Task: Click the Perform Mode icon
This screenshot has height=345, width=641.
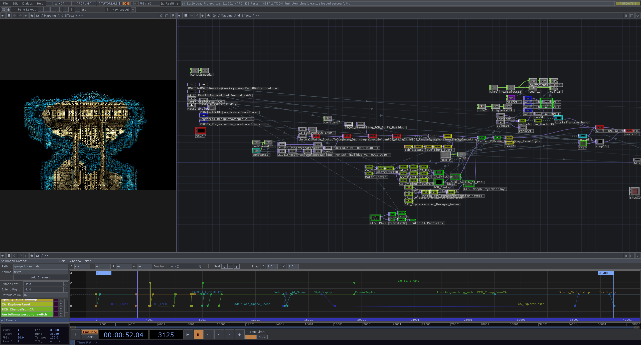Action: tap(3, 10)
